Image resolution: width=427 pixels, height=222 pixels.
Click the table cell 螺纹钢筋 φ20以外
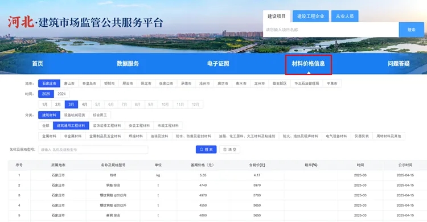coord(113,205)
